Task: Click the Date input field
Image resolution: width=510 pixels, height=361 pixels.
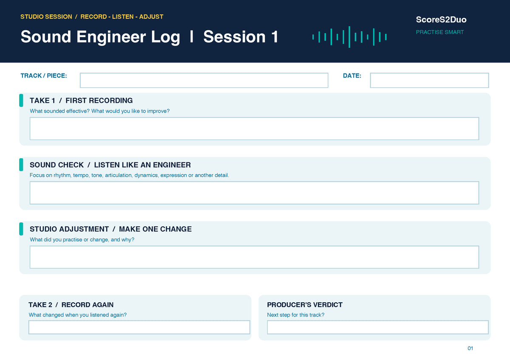Action: point(429,80)
